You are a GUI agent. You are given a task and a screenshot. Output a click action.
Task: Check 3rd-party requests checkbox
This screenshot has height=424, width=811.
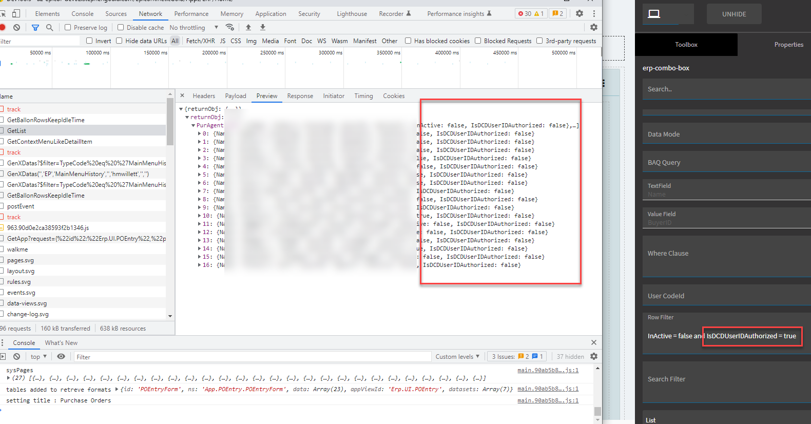[539, 41]
